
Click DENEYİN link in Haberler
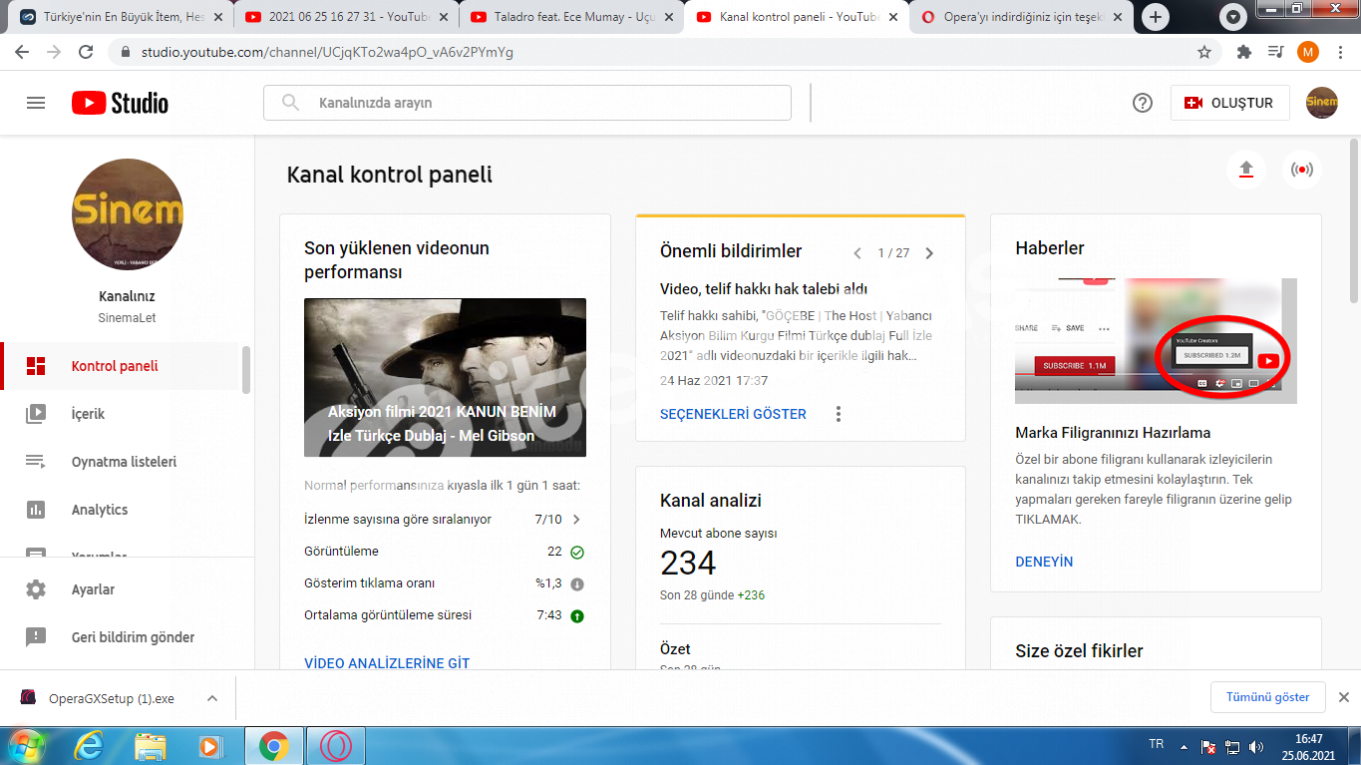[1044, 562]
